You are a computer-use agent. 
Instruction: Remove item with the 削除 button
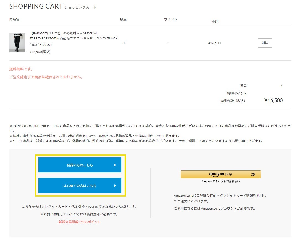(x=265, y=43)
